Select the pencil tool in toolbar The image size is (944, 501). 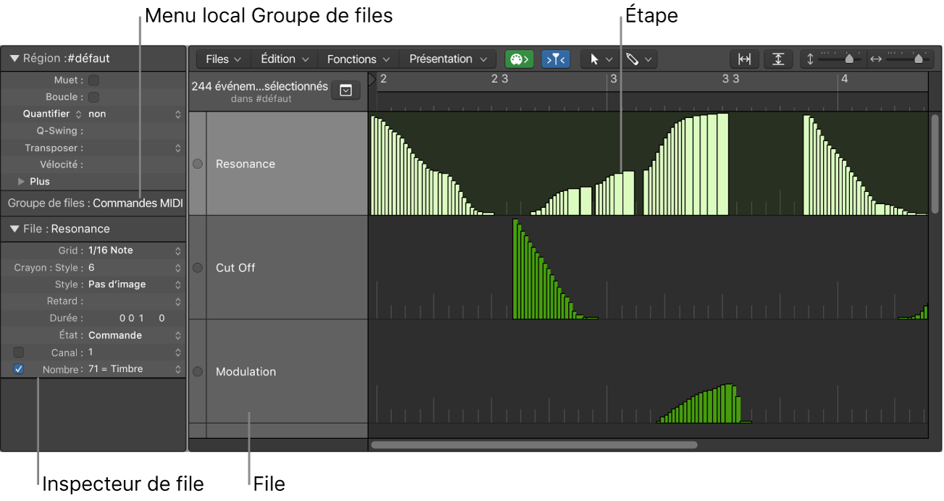(632, 59)
